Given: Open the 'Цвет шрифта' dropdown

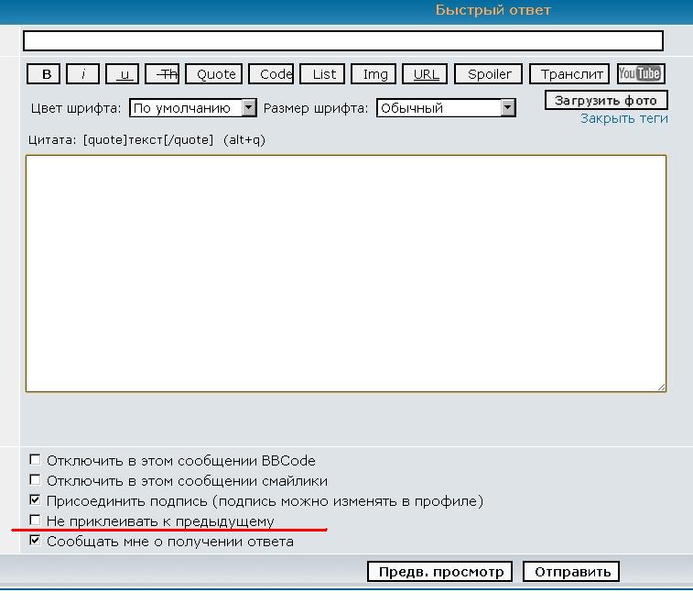Looking at the screenshot, I should pyautogui.click(x=193, y=108).
